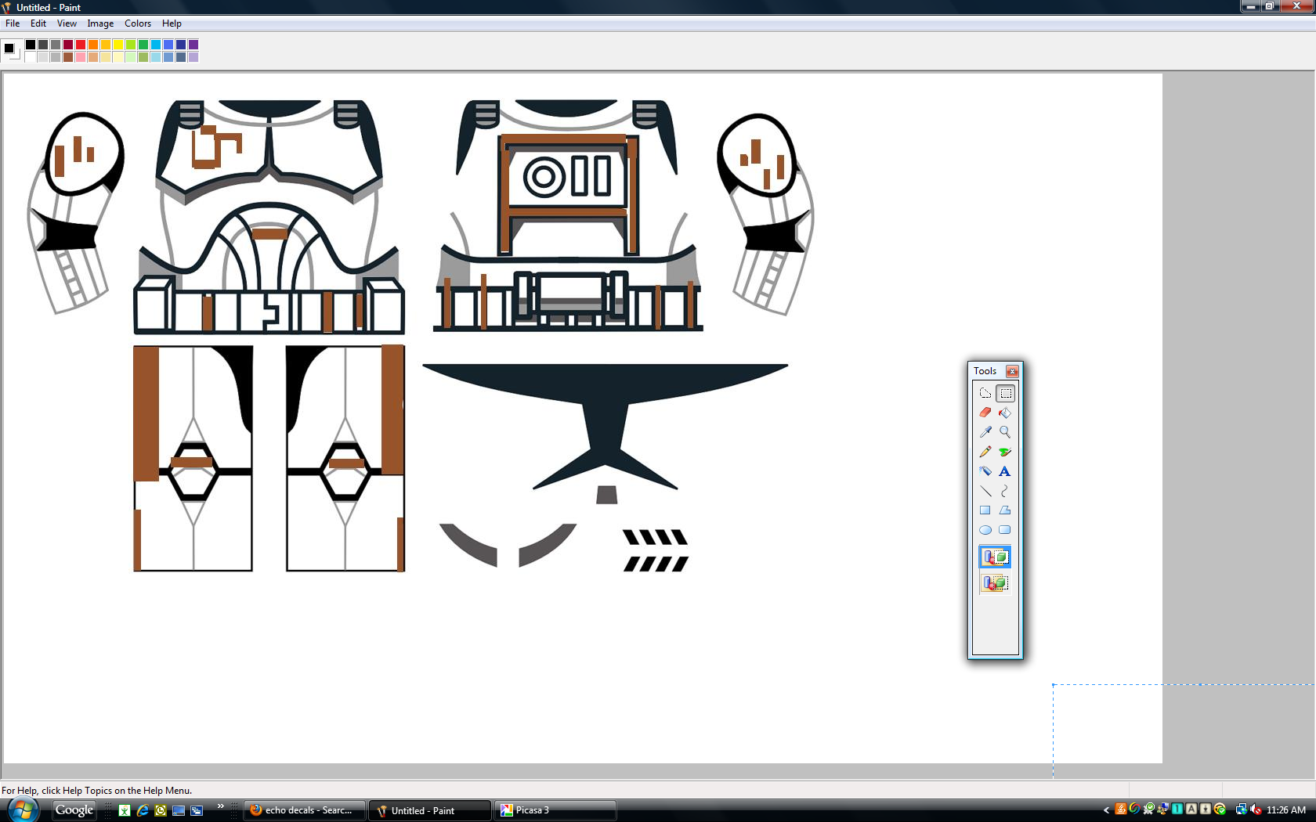Pick the dark gray swatch in top row
Viewport: 1316px width, 822px height.
tap(43, 45)
